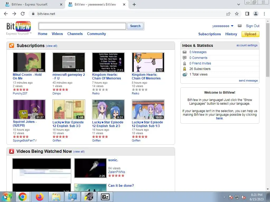Open the browser side panel icon
270x202 pixels.
coord(247,14)
